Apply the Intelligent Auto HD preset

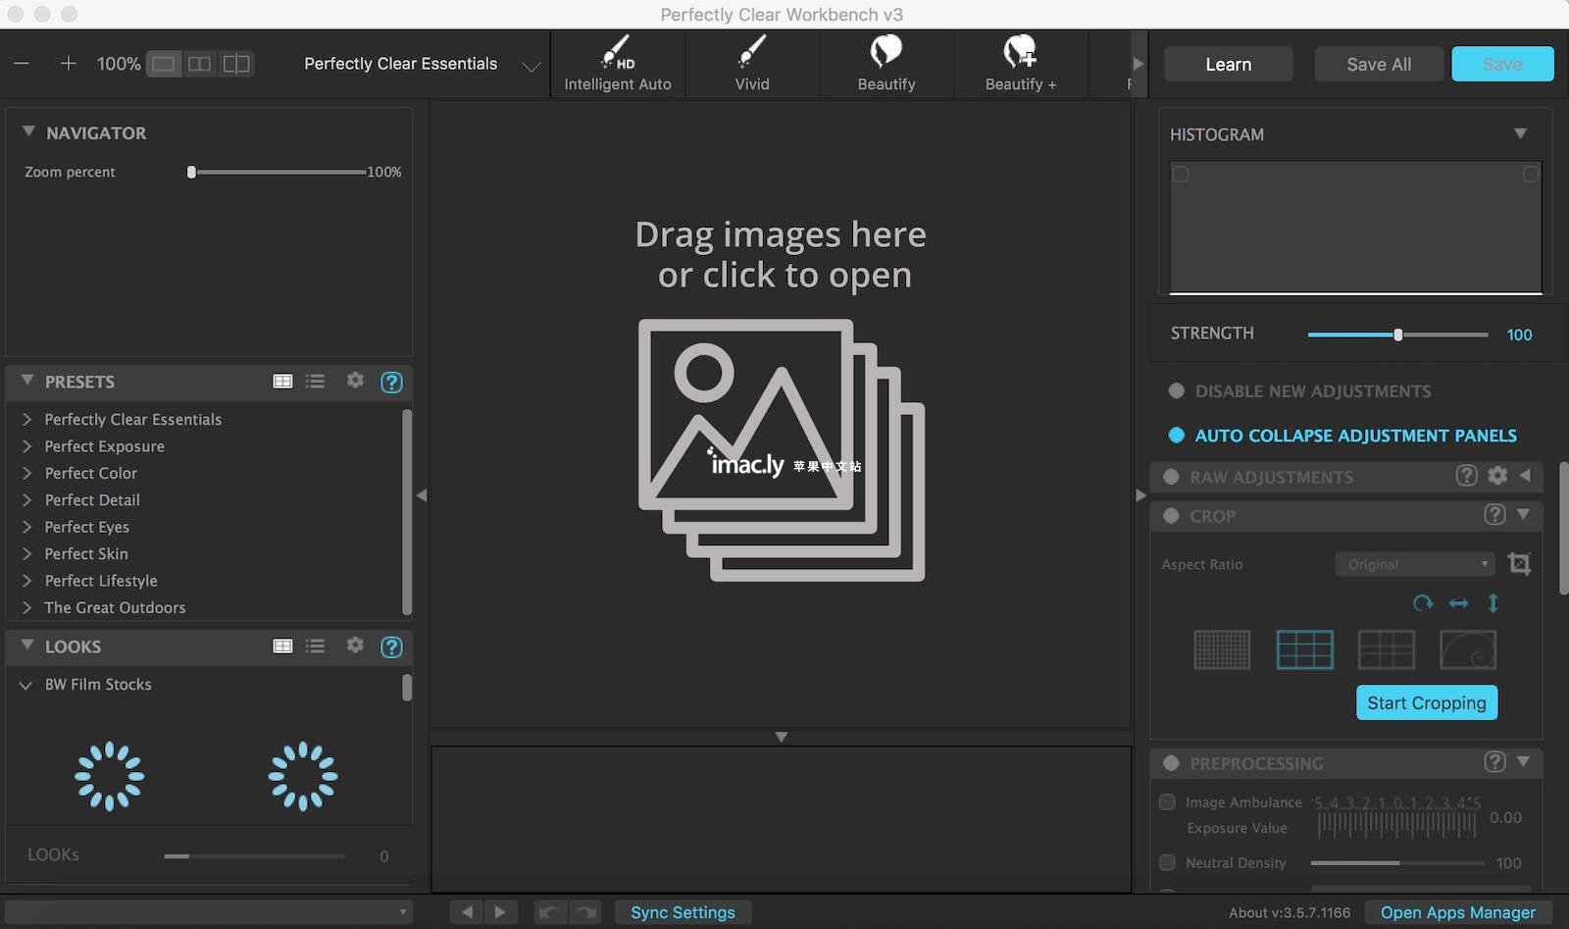618,64
